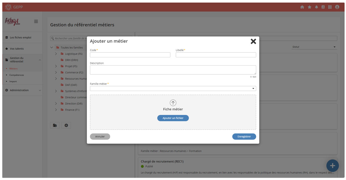Select Vos talents in the sidebar
346x180 pixels.
coord(17,49)
